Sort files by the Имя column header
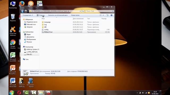 [43, 19]
